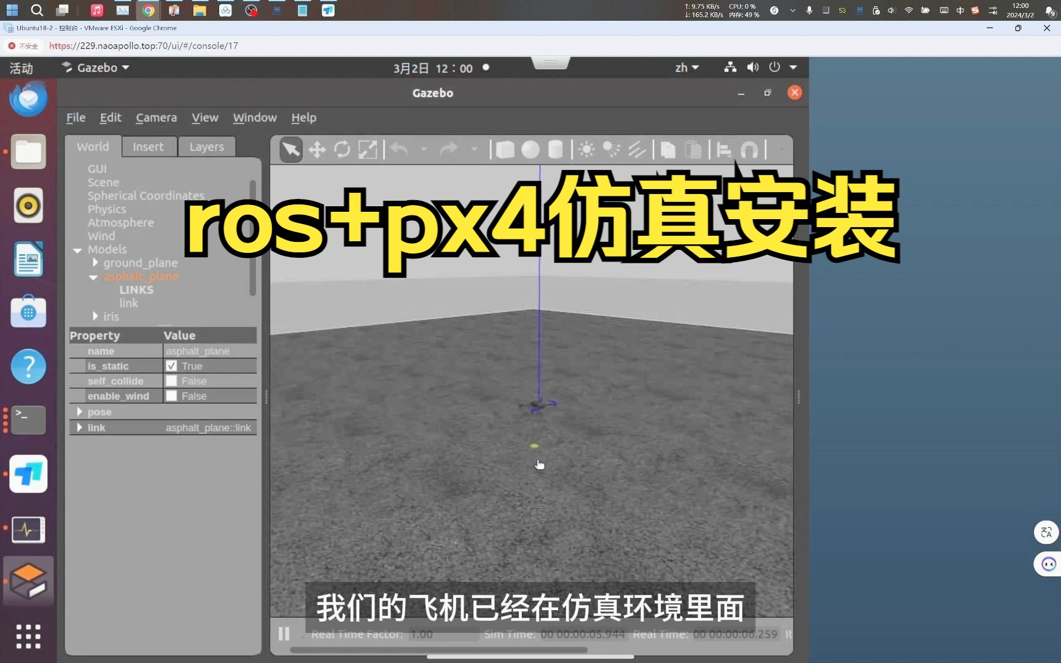Screen dimensions: 1061x663
Task: Select the Rotate mode tool
Action: tap(342, 149)
